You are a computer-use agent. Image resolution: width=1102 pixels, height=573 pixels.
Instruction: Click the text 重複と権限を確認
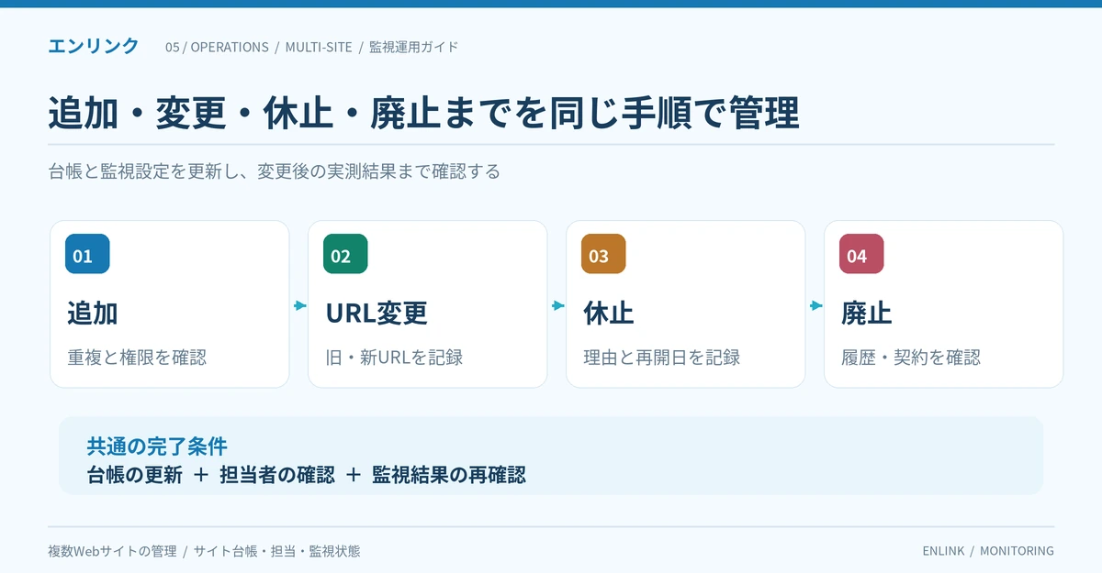[137, 358]
